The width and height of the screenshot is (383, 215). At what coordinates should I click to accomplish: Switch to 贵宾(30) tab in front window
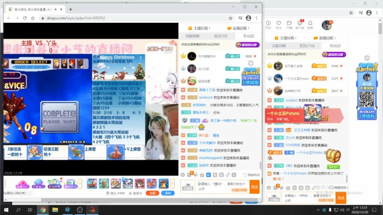[221, 36]
